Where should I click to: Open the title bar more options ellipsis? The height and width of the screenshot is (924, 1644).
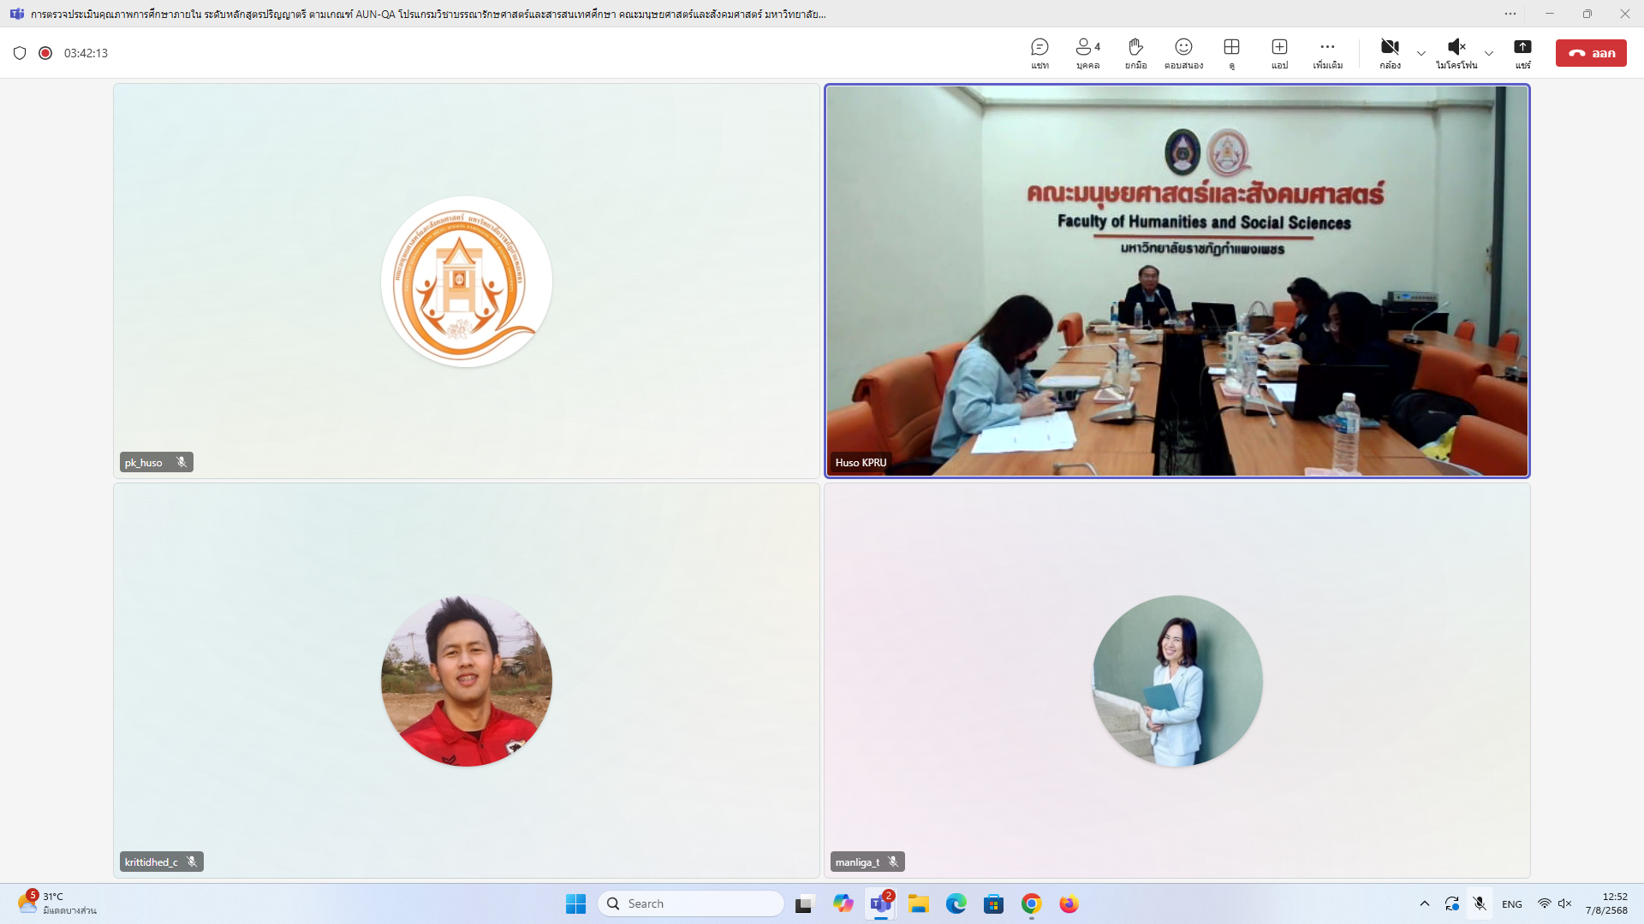(1510, 14)
